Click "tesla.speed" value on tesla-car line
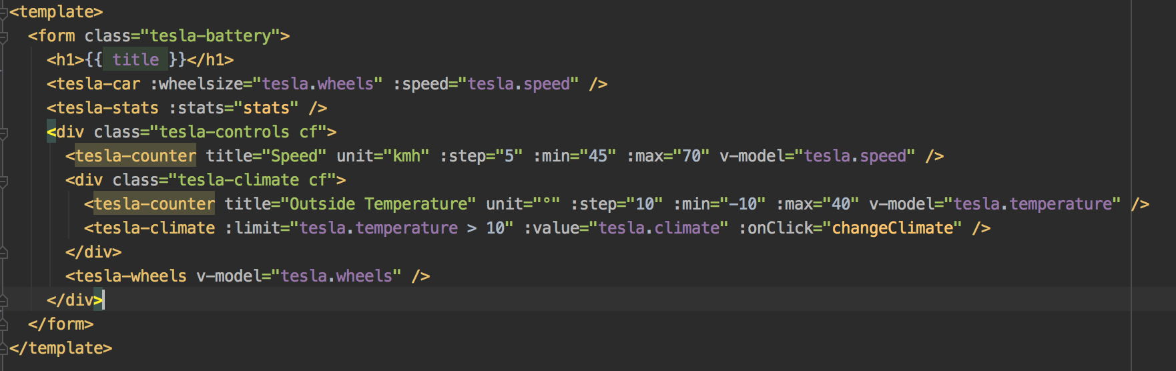Screen dimensions: 1176x371 tap(519, 84)
